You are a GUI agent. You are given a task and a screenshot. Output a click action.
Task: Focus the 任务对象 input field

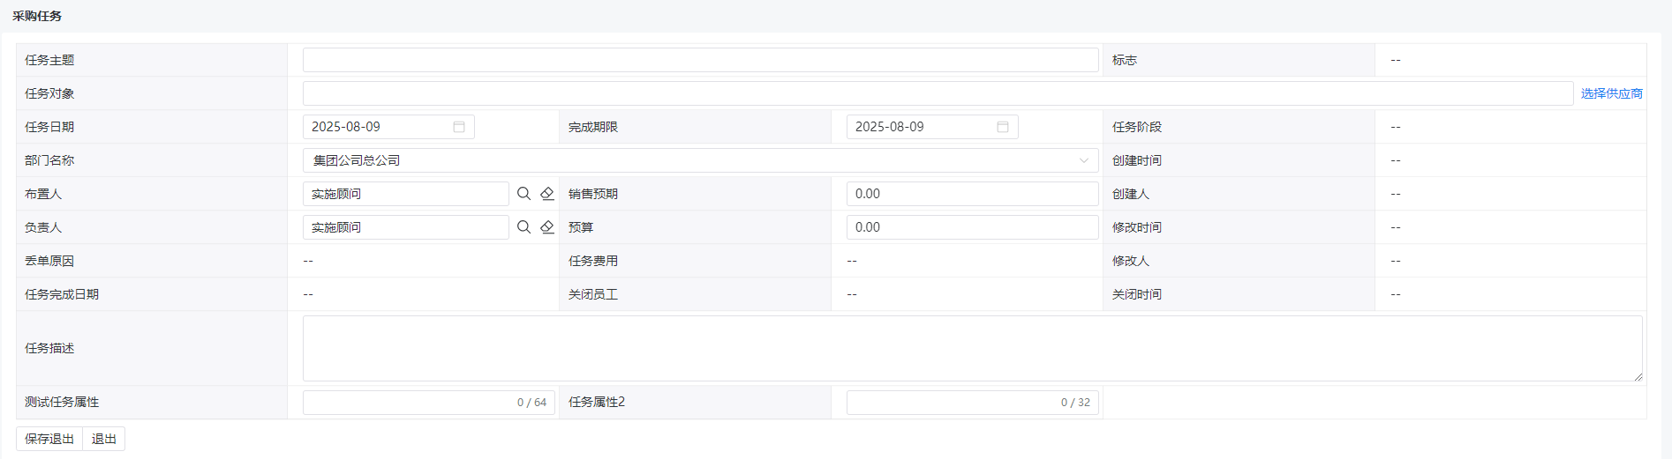[938, 93]
